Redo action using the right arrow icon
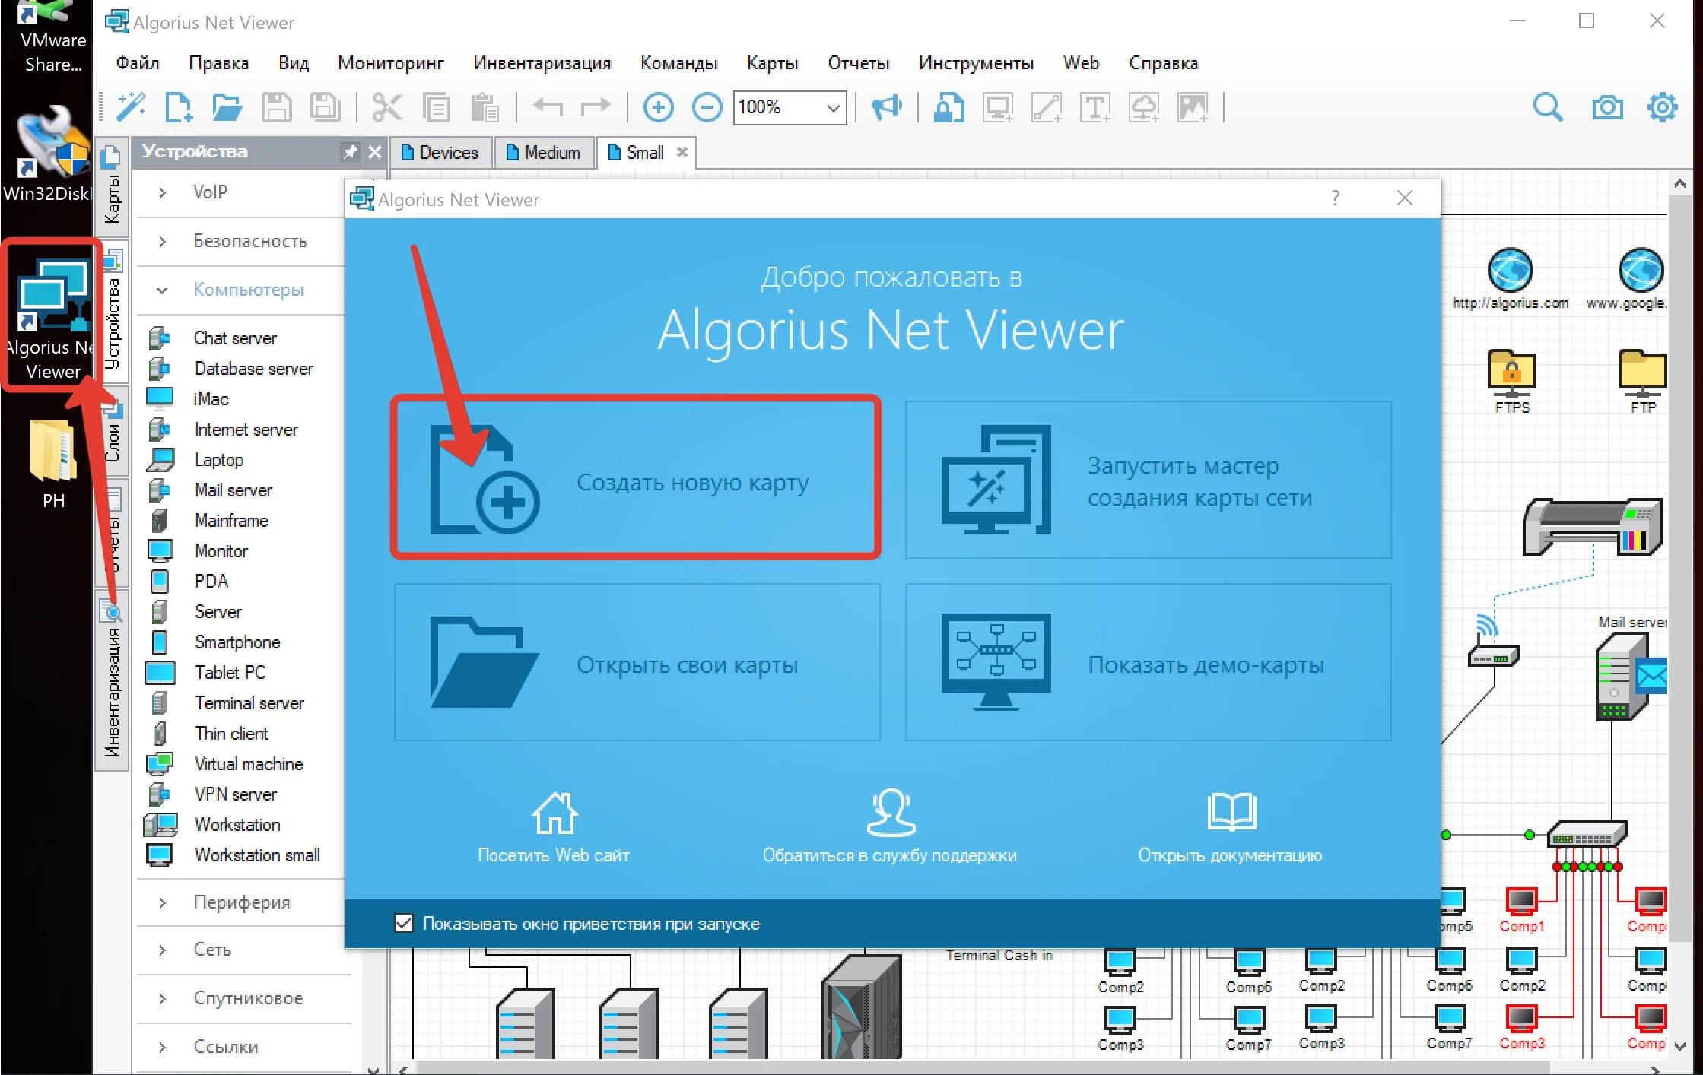1703x1075 pixels. coord(596,106)
